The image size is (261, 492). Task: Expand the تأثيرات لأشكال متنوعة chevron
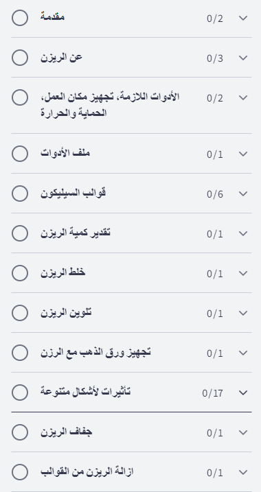pos(243,393)
